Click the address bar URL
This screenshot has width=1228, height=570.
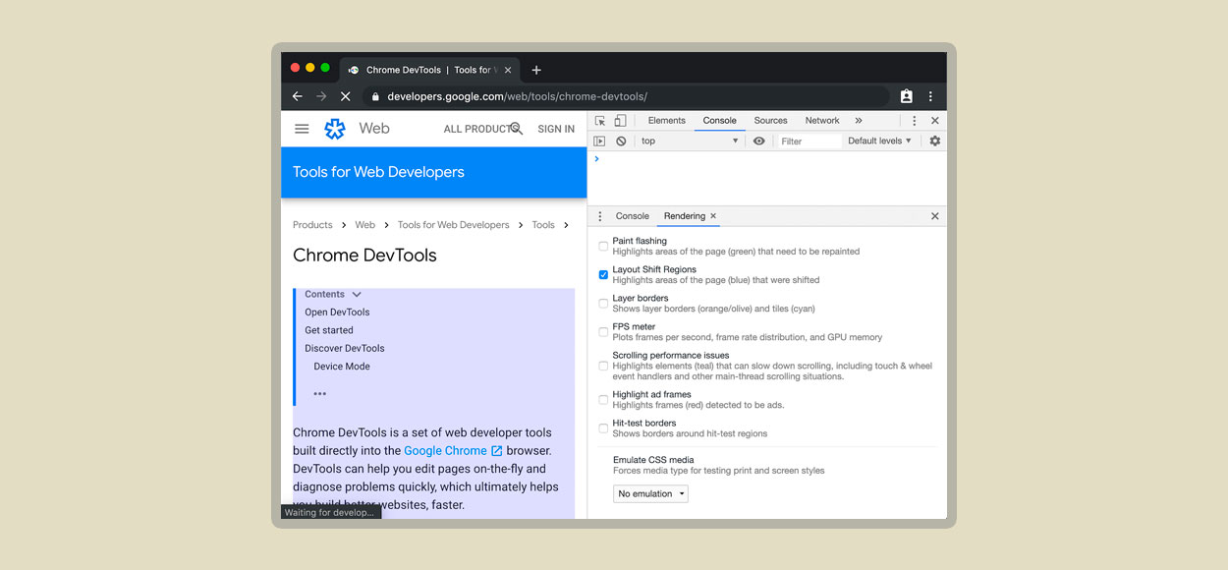[x=517, y=96]
